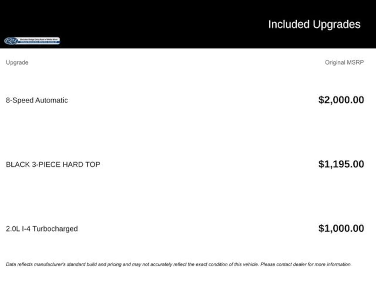The width and height of the screenshot is (376, 282).
Task: Click the word "Upgrades" in the title
Action: (337, 24)
